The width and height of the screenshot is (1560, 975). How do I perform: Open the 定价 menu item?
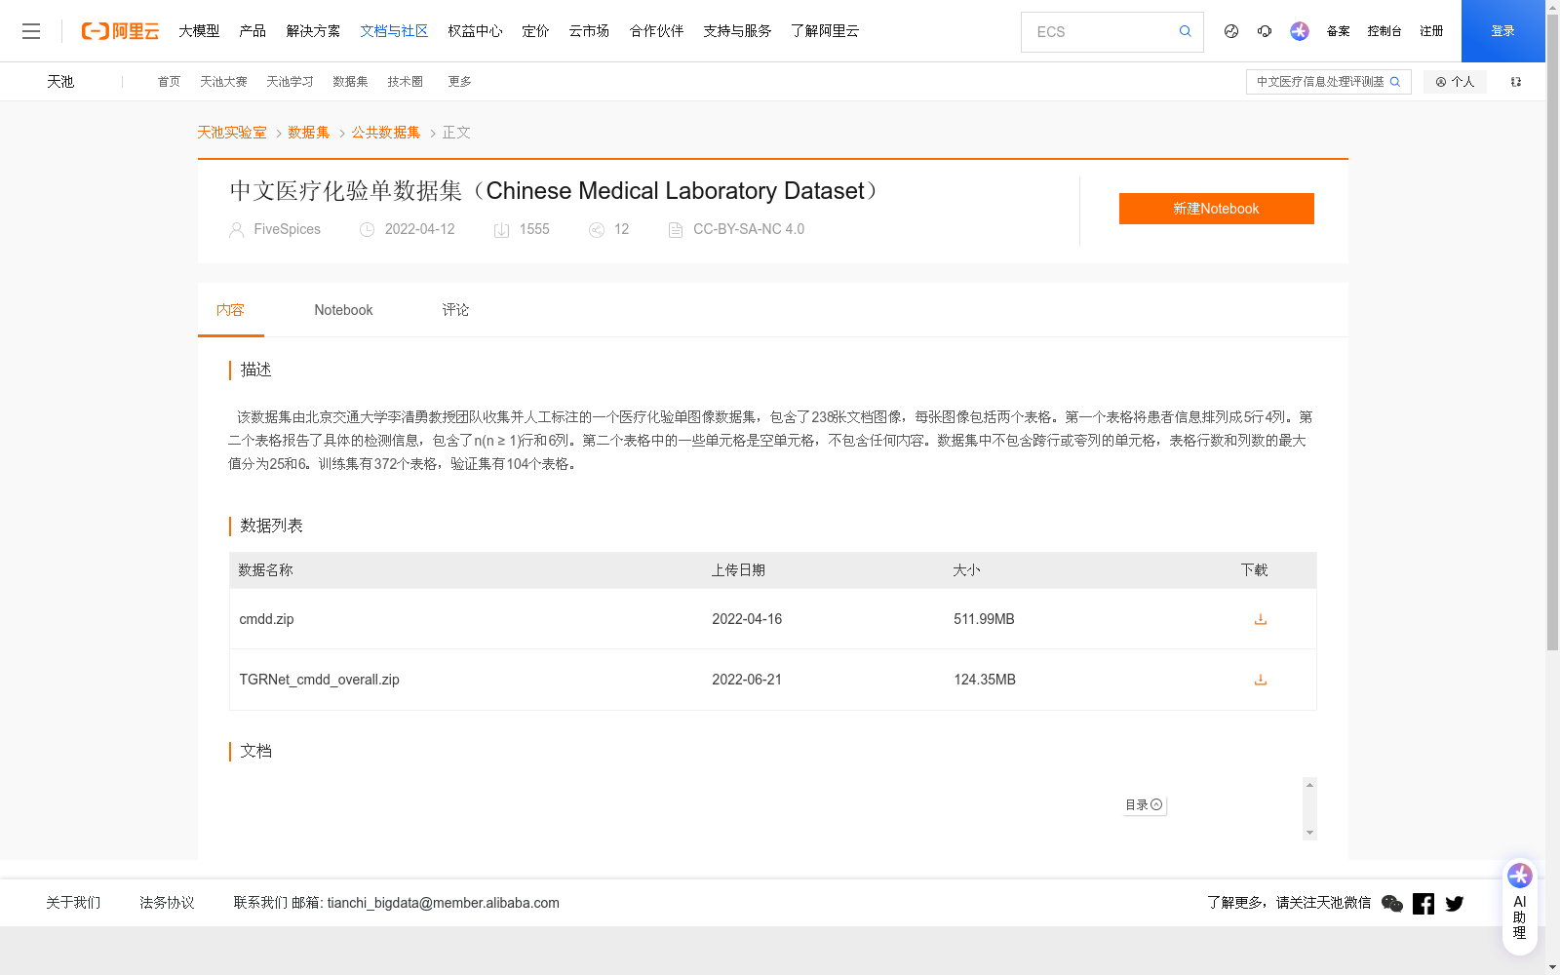pos(535,31)
